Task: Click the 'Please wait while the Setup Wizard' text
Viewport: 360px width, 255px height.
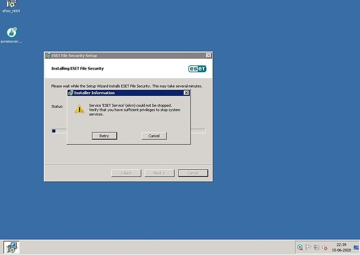Action: click(x=127, y=86)
